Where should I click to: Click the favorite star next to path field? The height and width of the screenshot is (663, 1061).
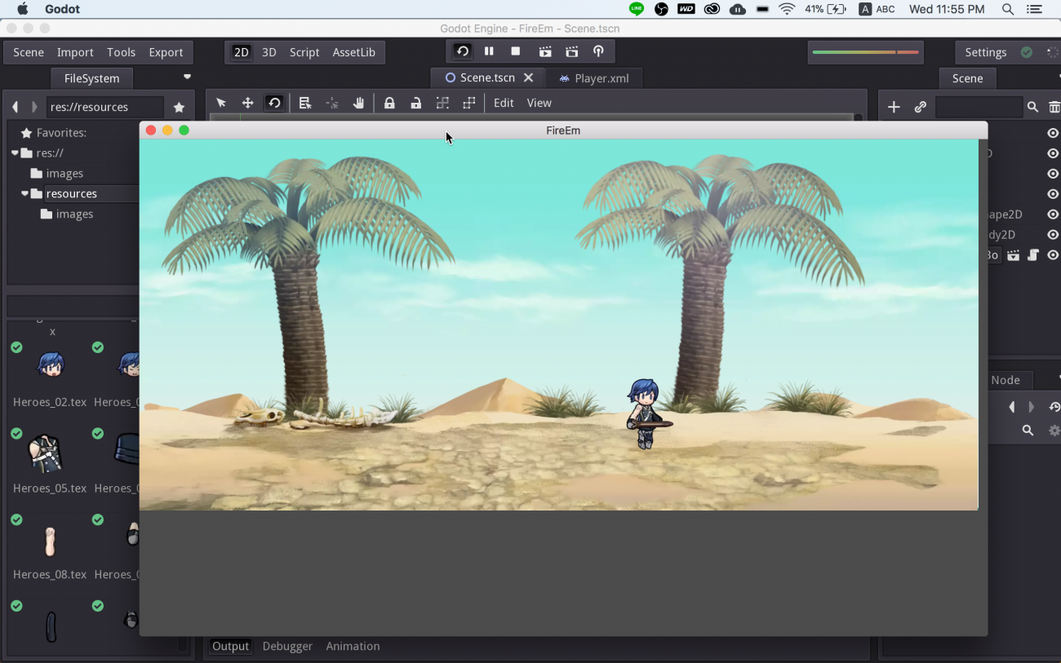pos(179,107)
